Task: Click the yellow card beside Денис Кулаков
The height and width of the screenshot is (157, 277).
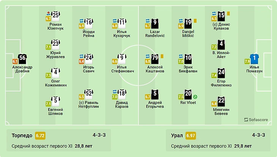Action: 228,13
